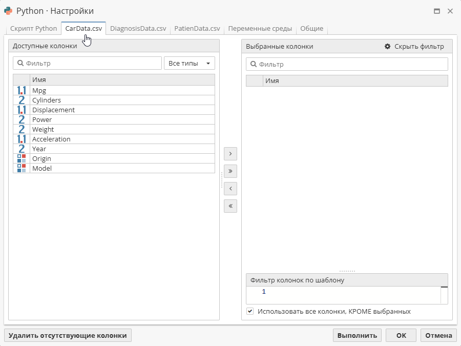Click the categorical type icon next to Model
The height and width of the screenshot is (346, 461).
(x=21, y=168)
